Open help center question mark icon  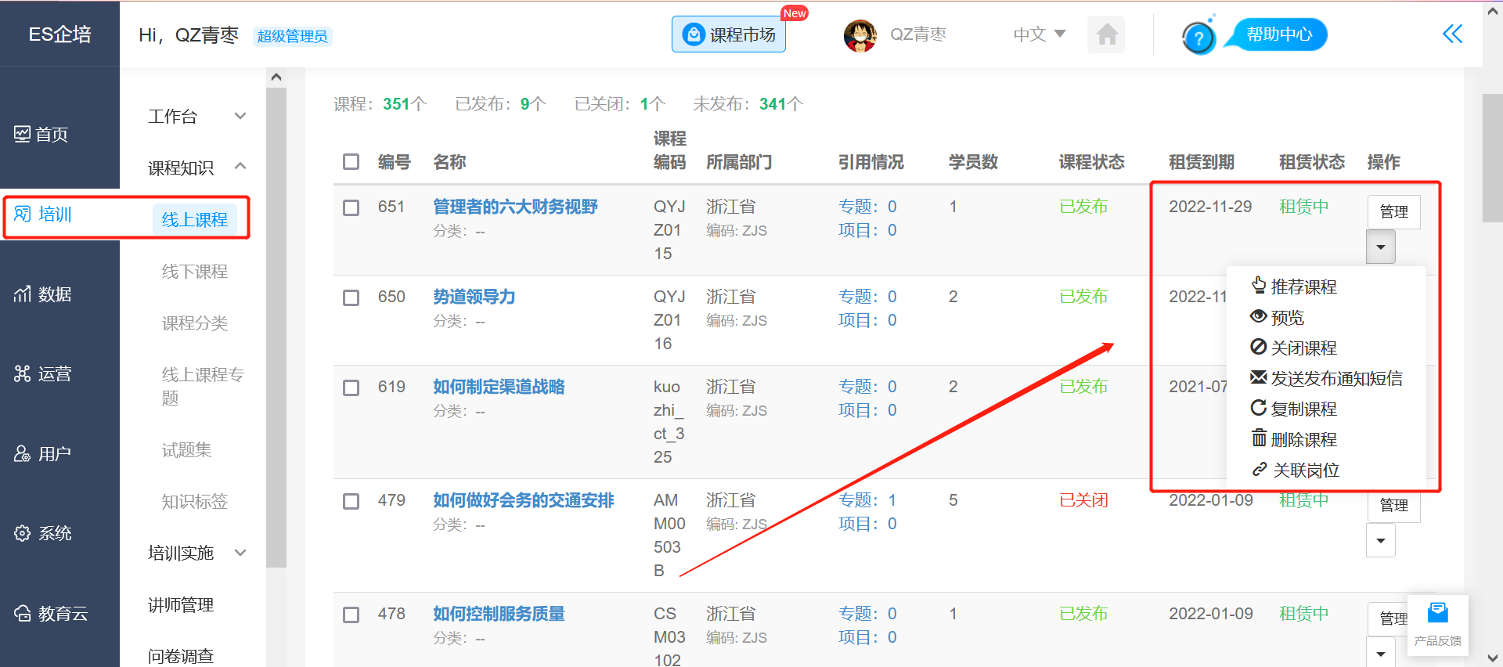click(x=1198, y=37)
